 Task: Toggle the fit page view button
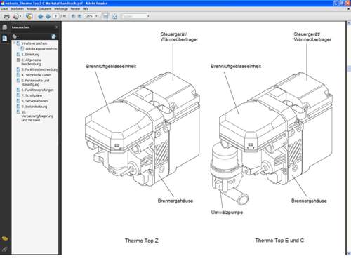click(114, 16)
